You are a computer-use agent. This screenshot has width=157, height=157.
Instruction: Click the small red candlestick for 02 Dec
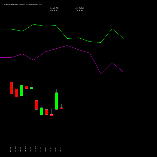[x=51, y=115]
